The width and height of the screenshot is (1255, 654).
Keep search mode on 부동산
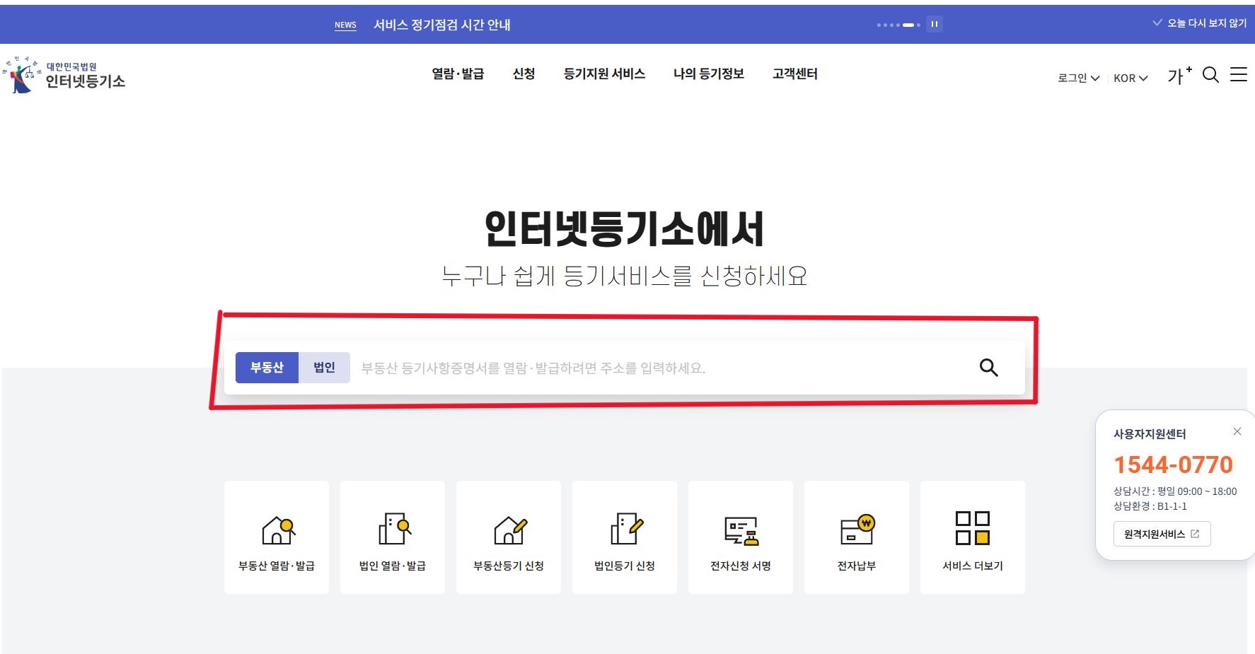click(267, 367)
